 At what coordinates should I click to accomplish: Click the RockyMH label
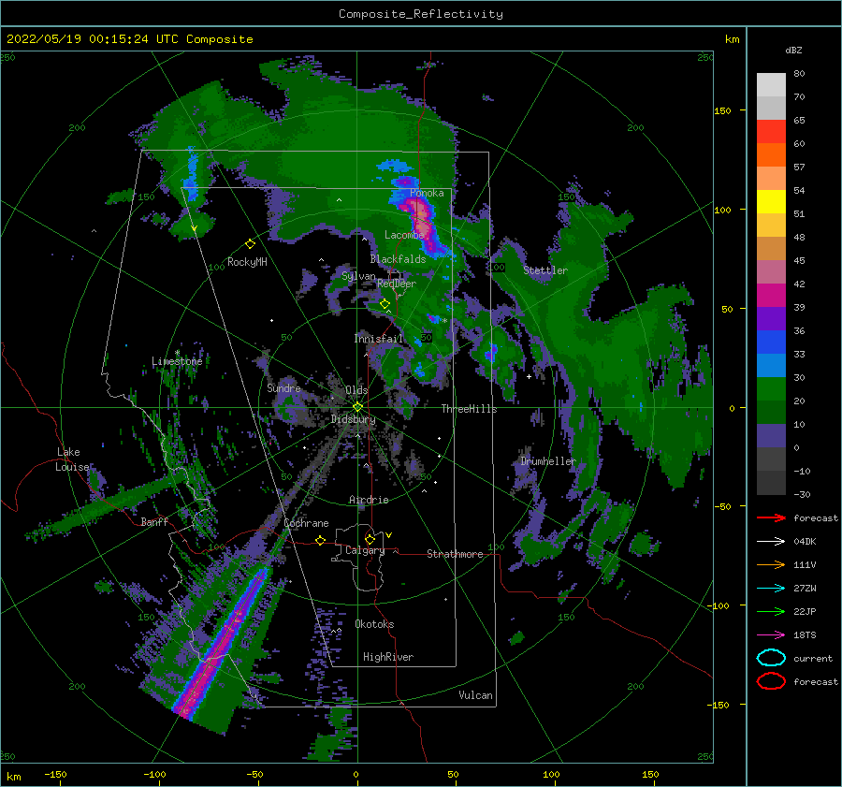pos(247,262)
